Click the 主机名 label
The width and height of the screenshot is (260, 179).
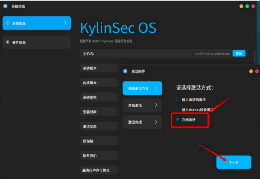click(89, 54)
